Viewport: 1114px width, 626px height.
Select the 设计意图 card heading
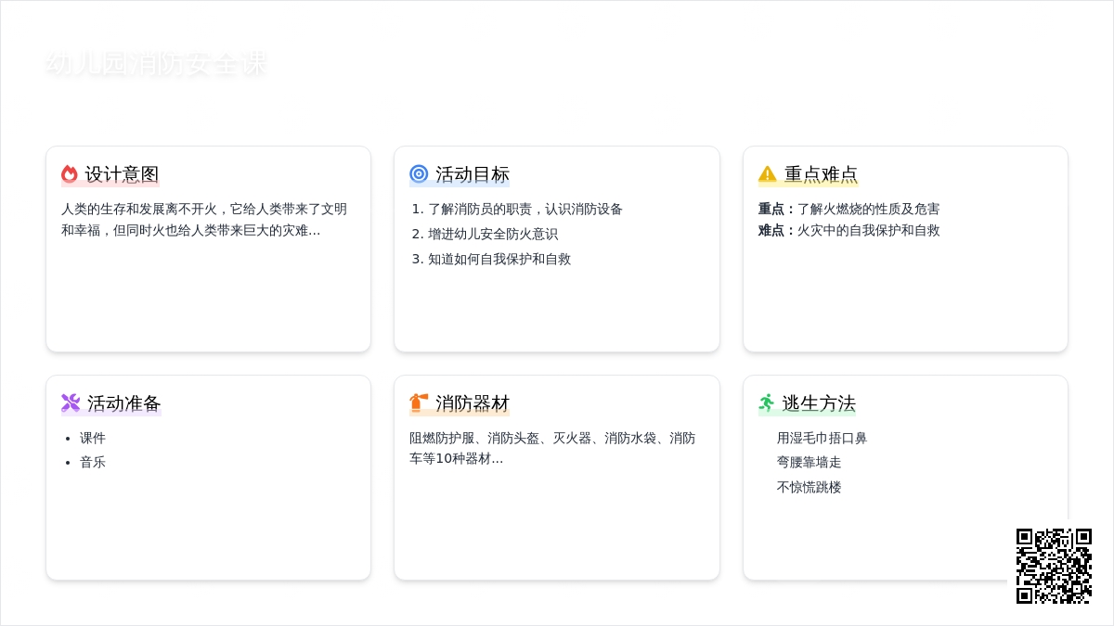coord(122,174)
